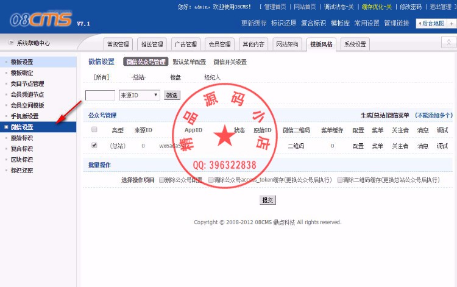Check 删除公众号配置 option
The height and width of the screenshot is (287, 457).
tap(161, 180)
